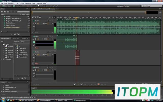The image size is (163, 102).
Task: Adjust Track 2 pan knob
Action: [46, 39]
